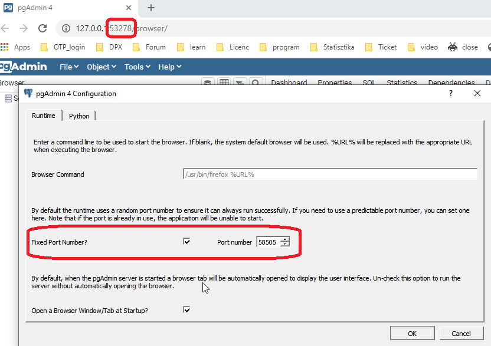Click the query tool database icon
The width and height of the screenshot is (491, 346).
[x=208, y=83]
